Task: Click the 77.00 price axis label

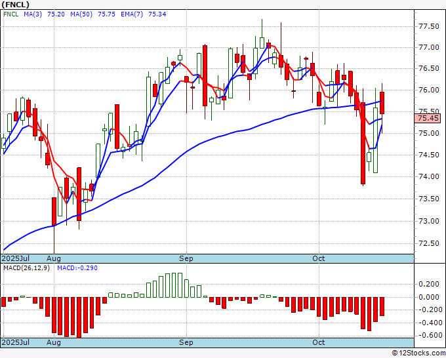Action: 429,48
